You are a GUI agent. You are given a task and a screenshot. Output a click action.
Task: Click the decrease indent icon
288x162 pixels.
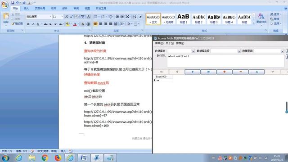(x=117, y=17)
